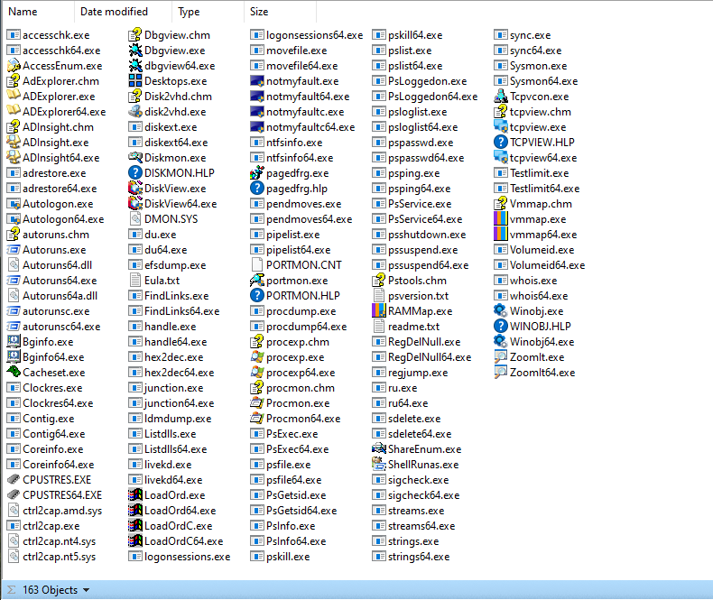The height and width of the screenshot is (600, 713).
Task: Select the file procdump64.exe
Action: click(299, 327)
